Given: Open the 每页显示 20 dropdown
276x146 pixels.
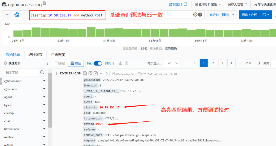Looking at the screenshot, I should pyautogui.click(x=173, y=63).
